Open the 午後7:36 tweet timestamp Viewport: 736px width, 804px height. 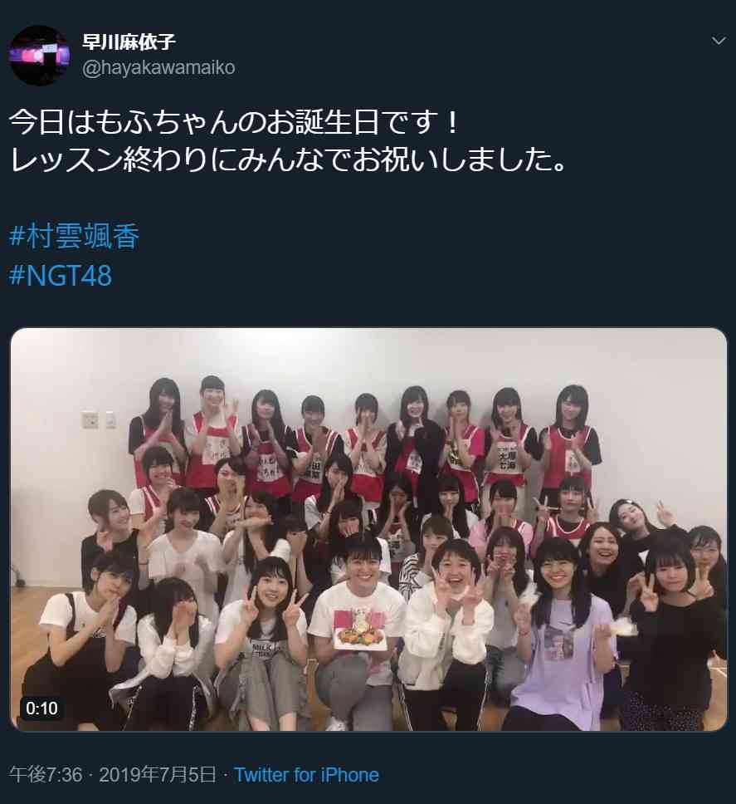pos(46,774)
